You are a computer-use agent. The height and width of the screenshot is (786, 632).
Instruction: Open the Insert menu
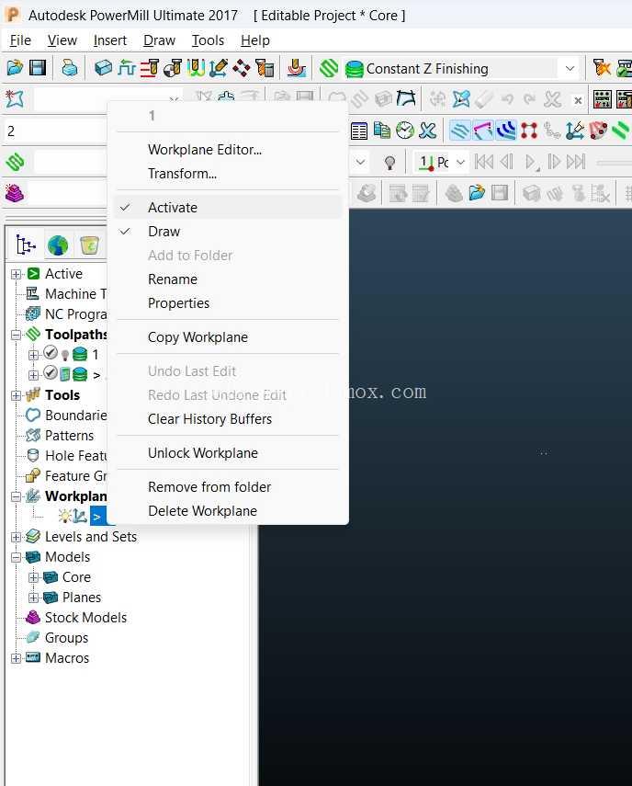[109, 40]
